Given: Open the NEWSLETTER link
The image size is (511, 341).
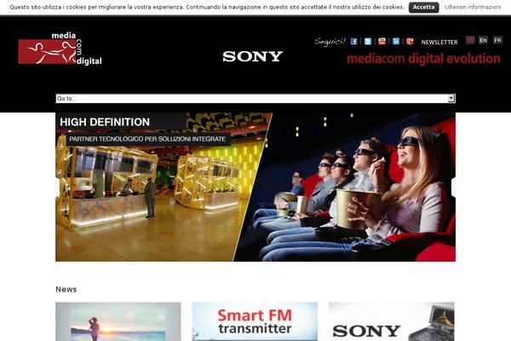Looking at the screenshot, I should tap(439, 43).
